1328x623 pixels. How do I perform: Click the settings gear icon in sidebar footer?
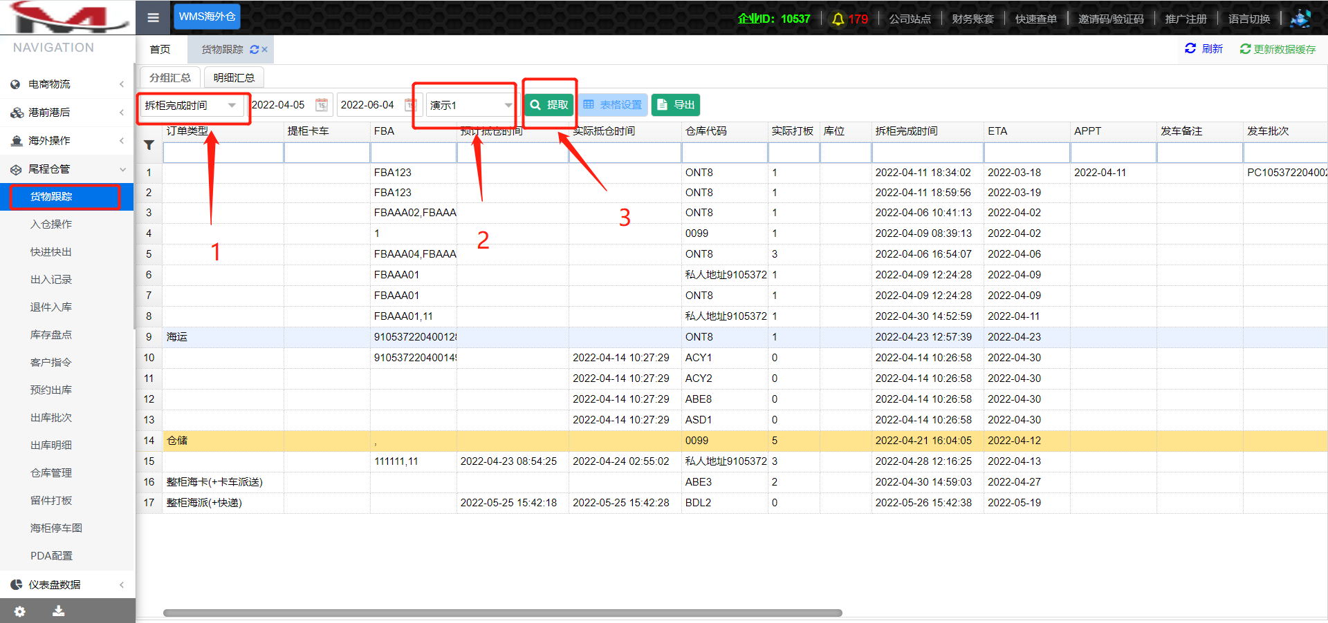(x=19, y=611)
